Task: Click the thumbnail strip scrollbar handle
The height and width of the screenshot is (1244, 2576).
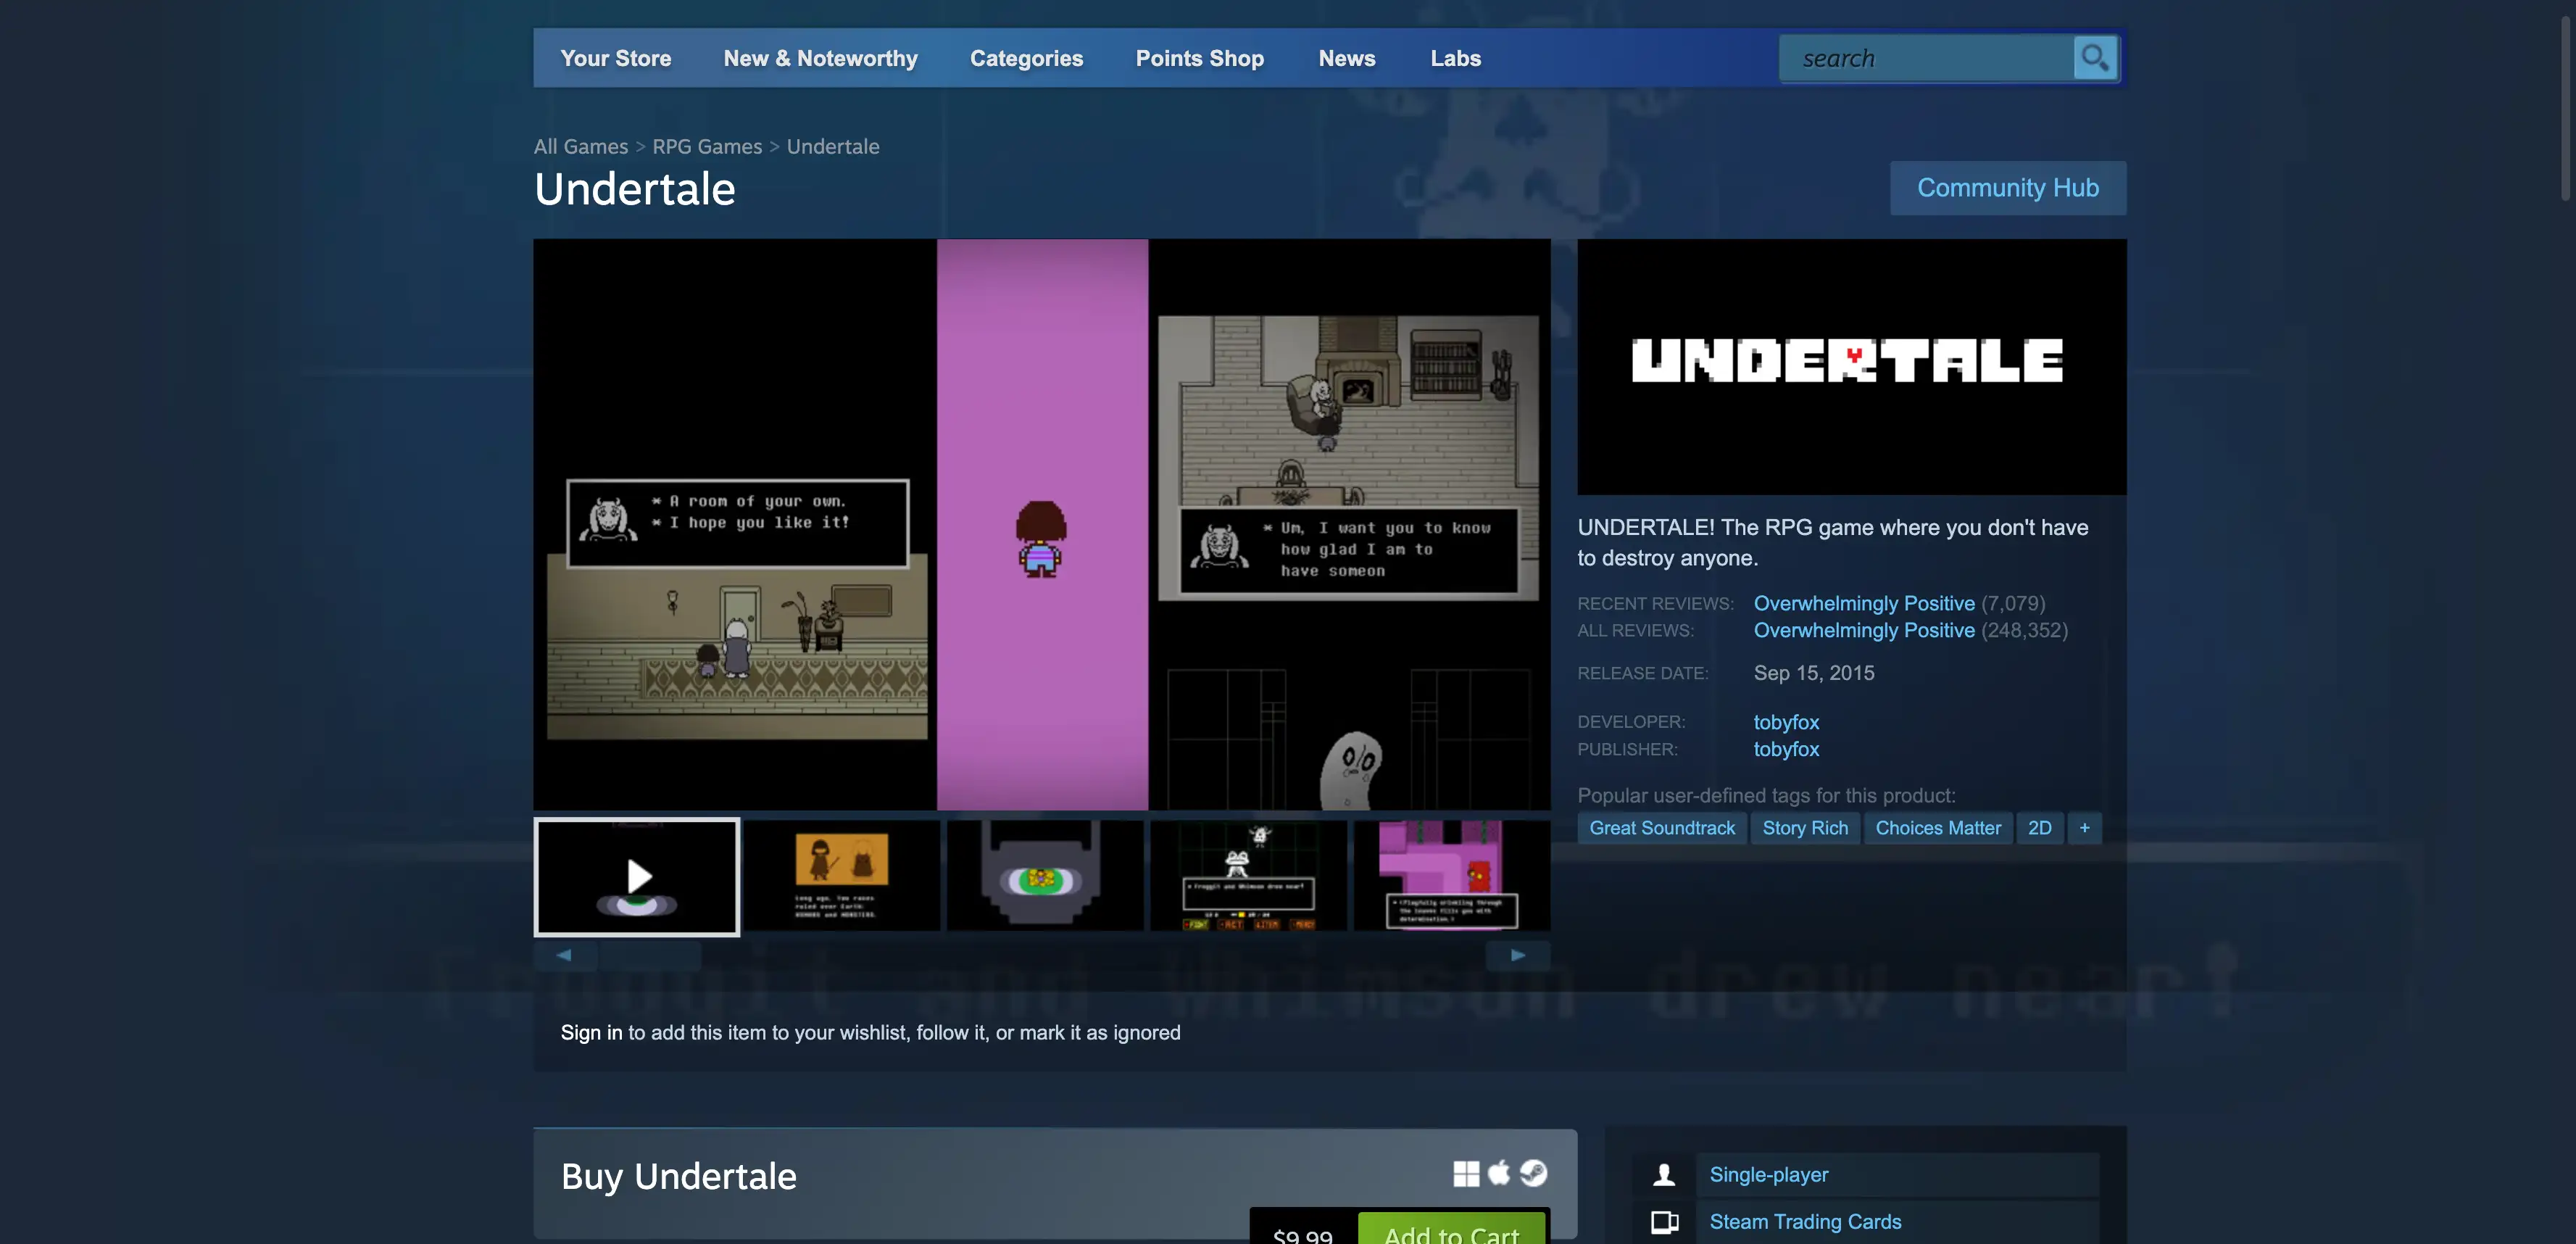Action: [x=650, y=955]
